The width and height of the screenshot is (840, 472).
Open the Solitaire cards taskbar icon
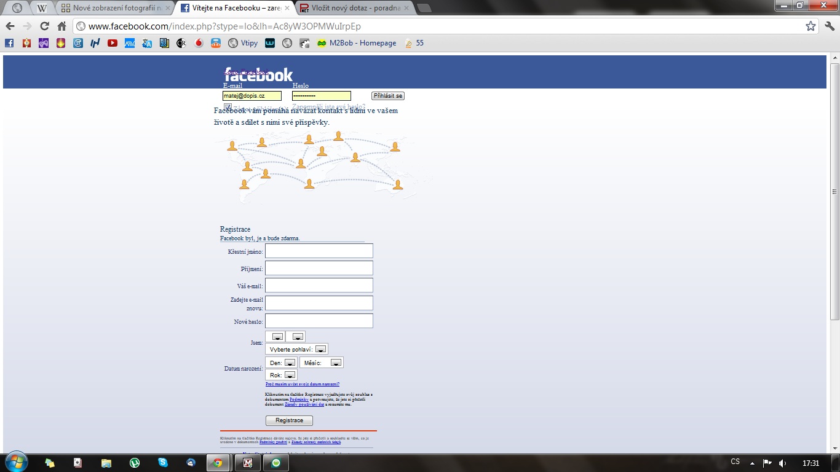78,463
